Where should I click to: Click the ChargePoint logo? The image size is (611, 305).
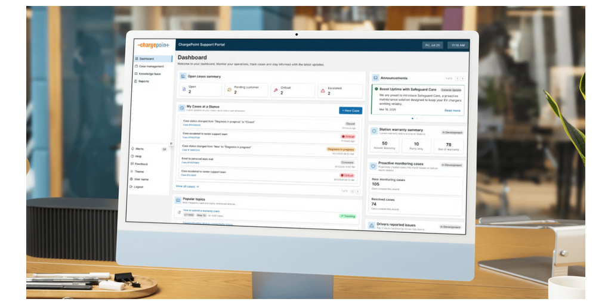point(152,45)
